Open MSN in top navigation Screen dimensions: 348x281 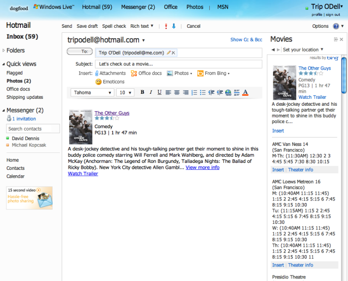[223, 7]
